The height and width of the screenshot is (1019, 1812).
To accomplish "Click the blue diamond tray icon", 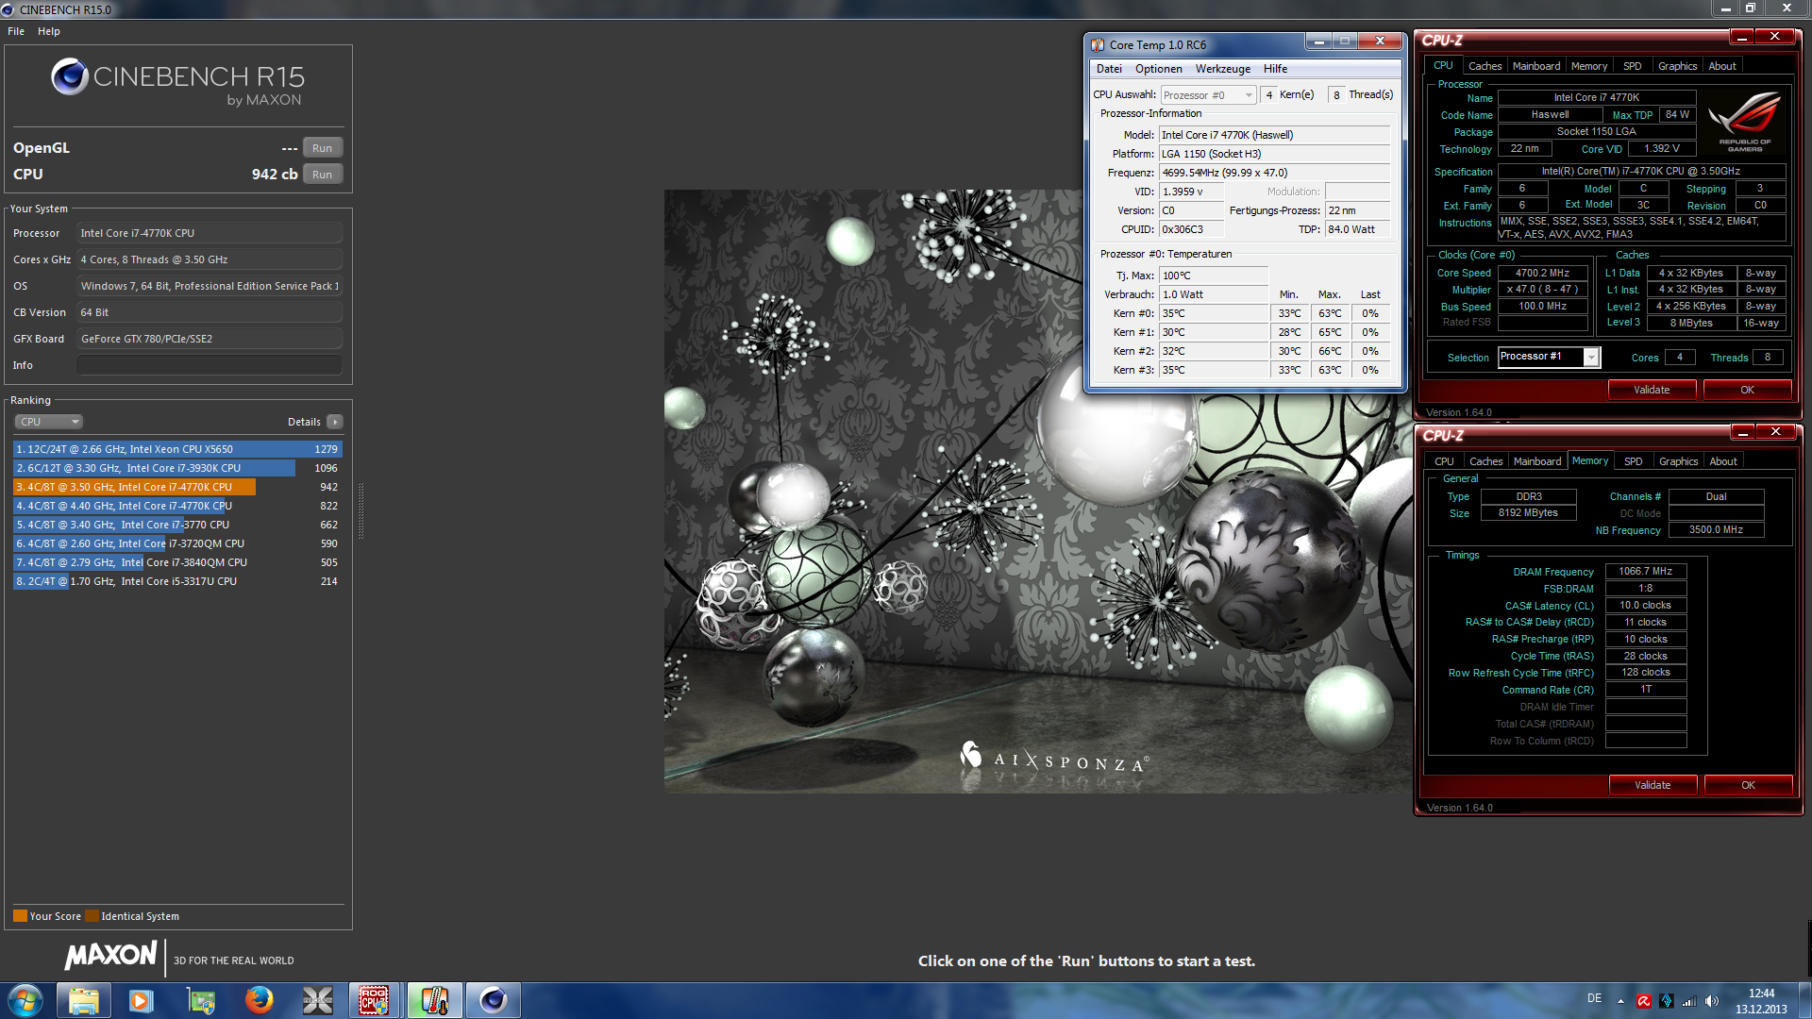I will click(x=1667, y=1001).
